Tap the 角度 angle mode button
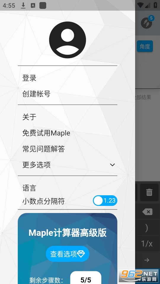160x284 pixels. [145, 46]
